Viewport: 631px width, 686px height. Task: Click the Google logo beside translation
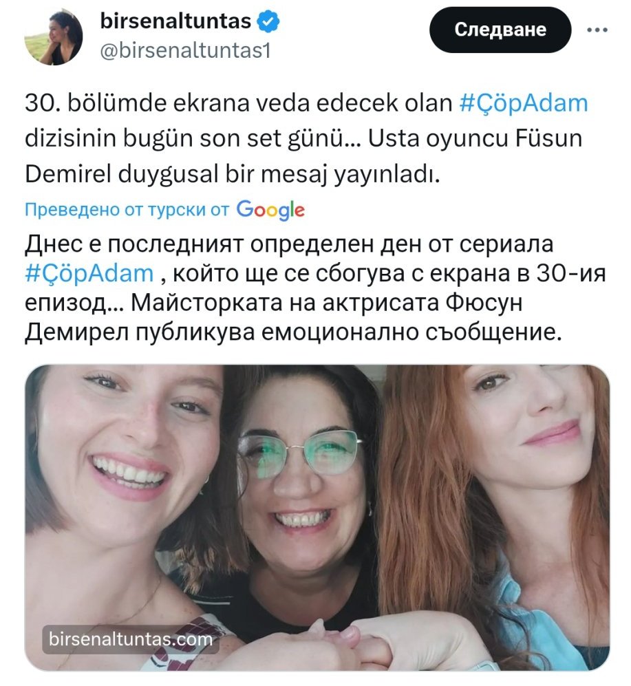coord(270,210)
